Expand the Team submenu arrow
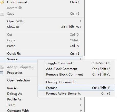 (x=81, y=105)
